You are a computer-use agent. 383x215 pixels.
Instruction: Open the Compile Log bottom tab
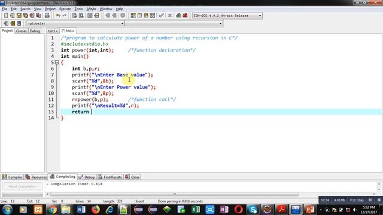point(62,177)
